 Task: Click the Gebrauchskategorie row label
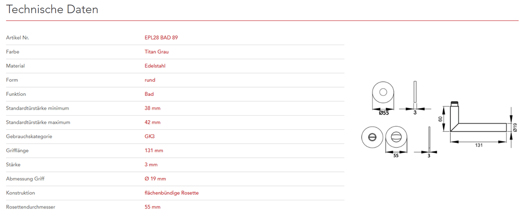[x=29, y=136]
